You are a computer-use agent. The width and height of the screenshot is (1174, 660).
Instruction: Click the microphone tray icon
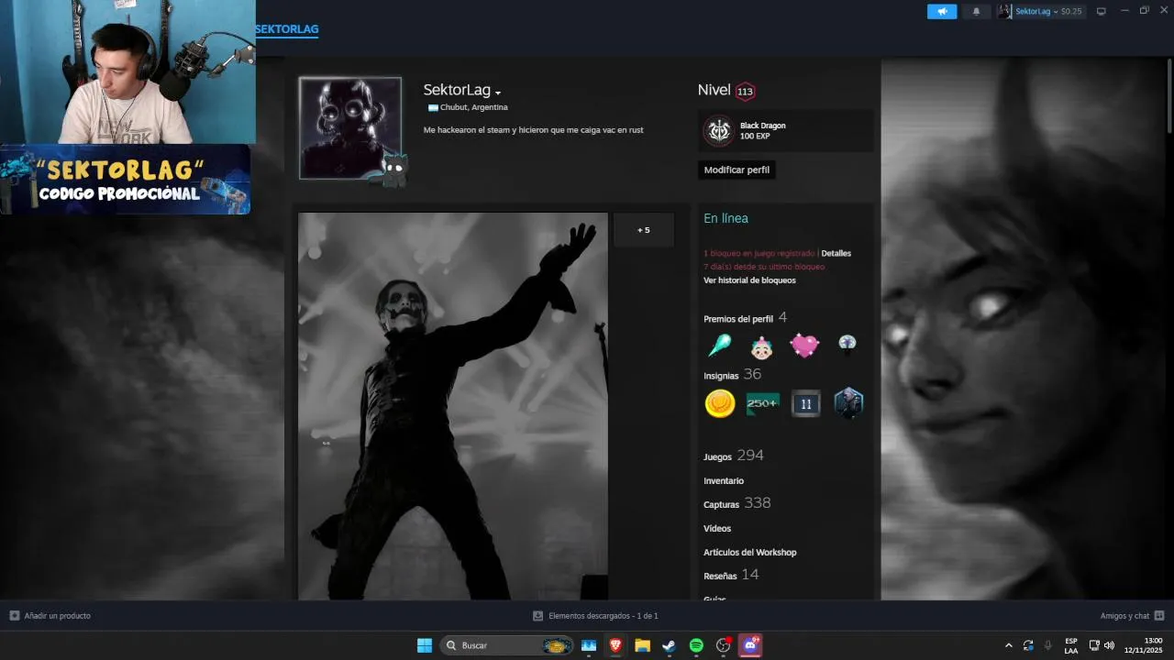coord(1048,645)
